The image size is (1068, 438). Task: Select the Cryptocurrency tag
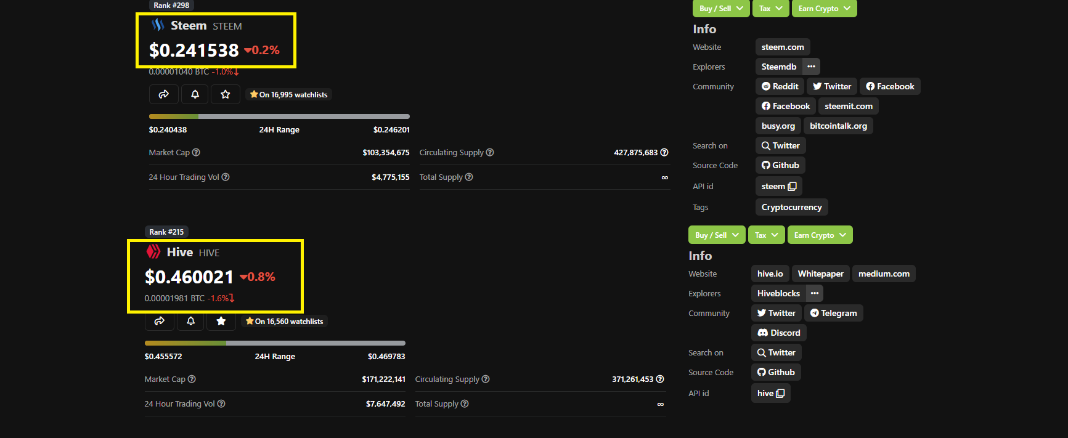pyautogui.click(x=792, y=207)
